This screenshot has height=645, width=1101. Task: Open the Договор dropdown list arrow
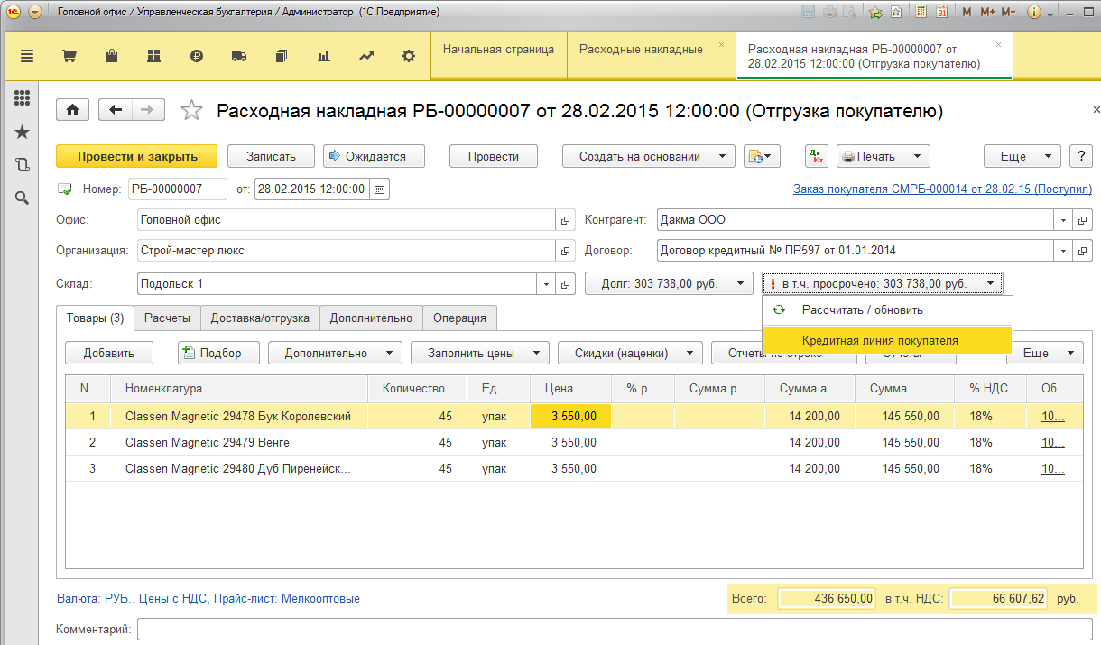[x=1065, y=251]
